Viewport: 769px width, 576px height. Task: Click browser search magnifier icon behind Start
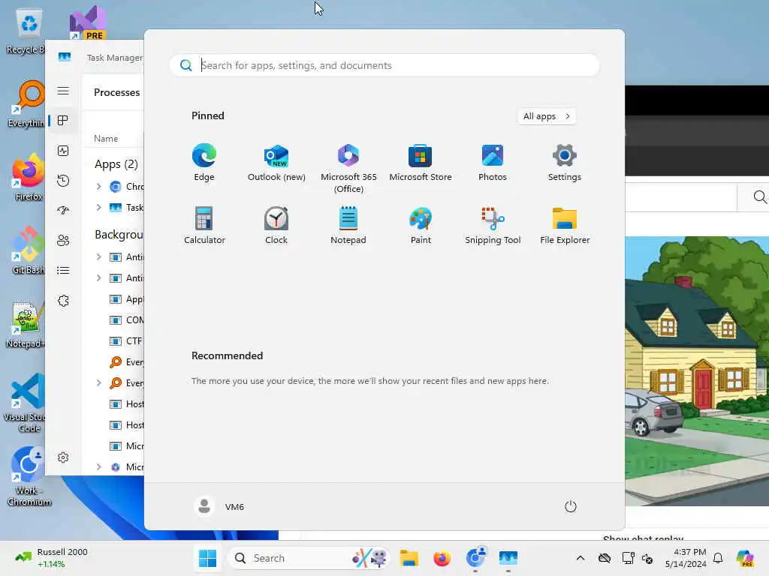(x=760, y=197)
